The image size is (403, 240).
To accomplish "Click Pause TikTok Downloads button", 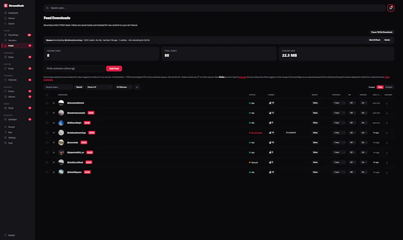I will (382, 32).
